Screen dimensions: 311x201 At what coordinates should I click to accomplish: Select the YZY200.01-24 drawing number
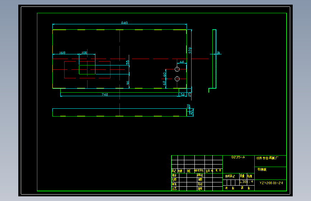click(271, 183)
